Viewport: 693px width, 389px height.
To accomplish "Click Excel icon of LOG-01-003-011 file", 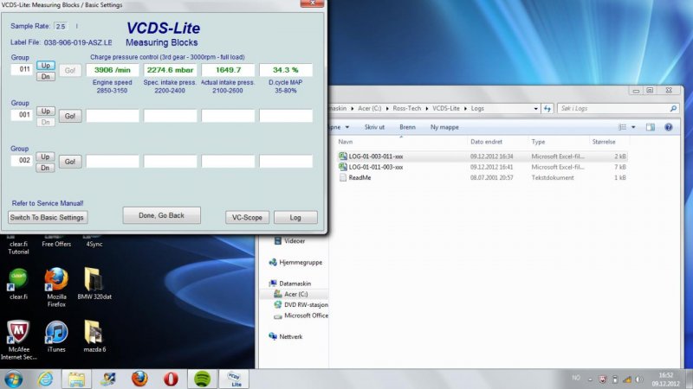I will 342,156.
